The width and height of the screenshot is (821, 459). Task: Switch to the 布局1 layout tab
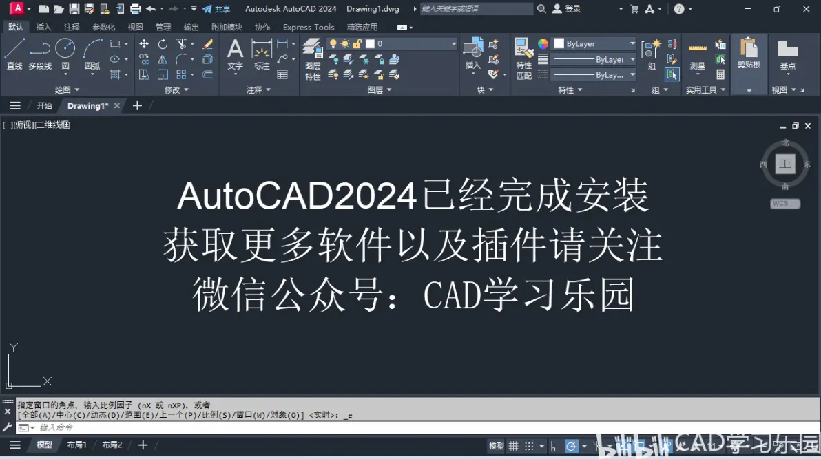point(76,445)
